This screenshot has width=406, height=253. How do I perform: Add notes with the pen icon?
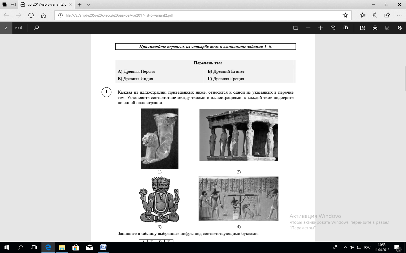375,15
